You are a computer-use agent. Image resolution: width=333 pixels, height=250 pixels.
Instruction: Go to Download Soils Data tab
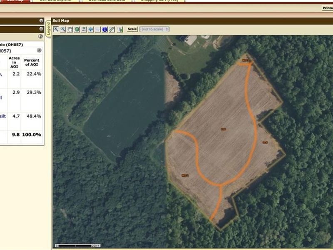(106, 1)
